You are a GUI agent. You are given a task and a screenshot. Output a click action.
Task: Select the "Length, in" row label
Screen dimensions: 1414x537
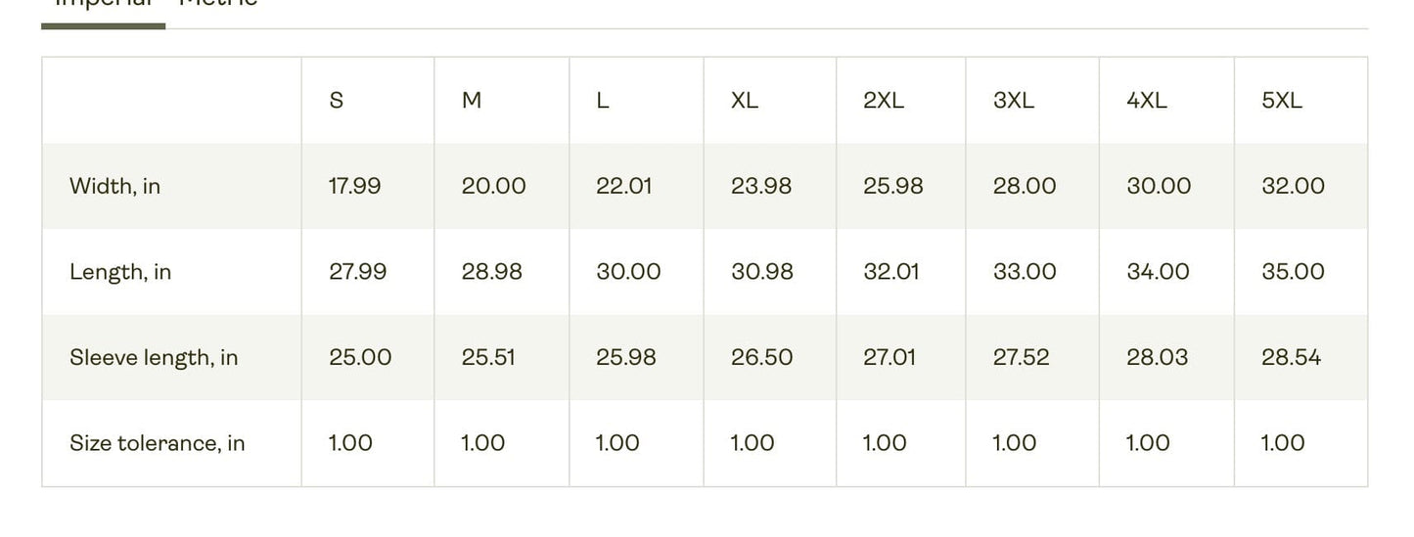pyautogui.click(x=120, y=272)
